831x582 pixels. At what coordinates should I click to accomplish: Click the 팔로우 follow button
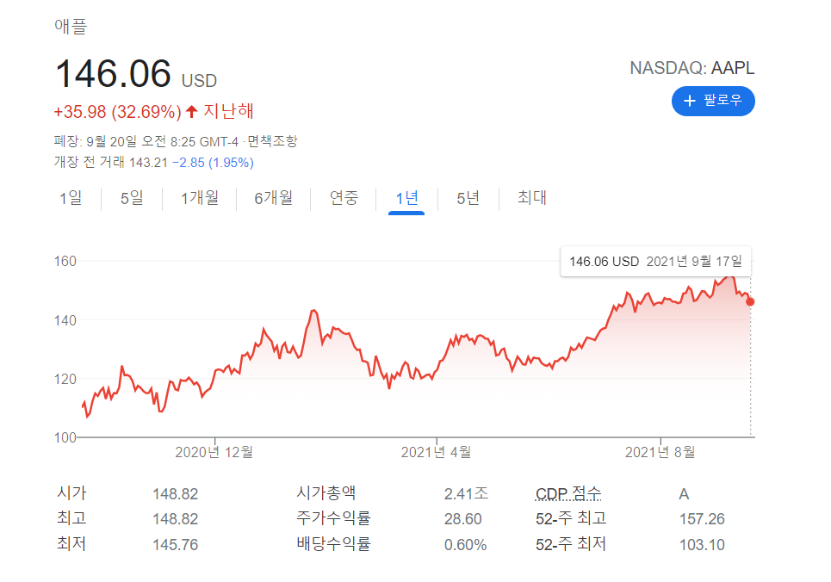click(x=713, y=101)
